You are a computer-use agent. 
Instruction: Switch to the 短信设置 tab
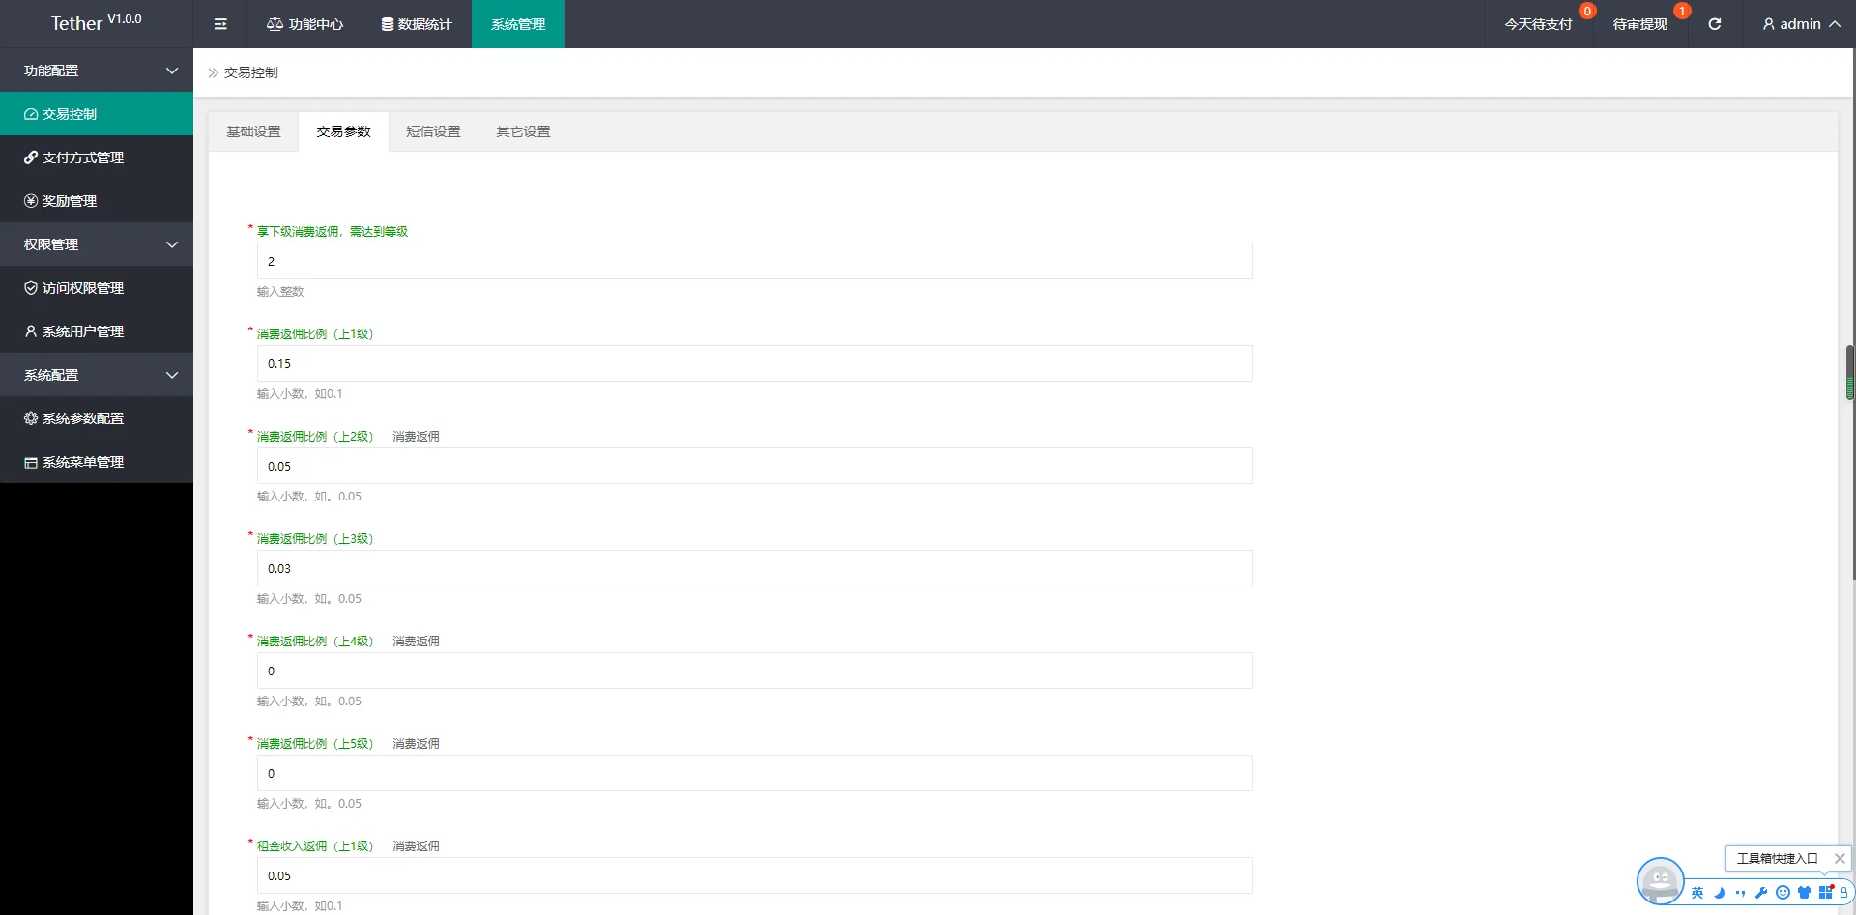(x=433, y=131)
